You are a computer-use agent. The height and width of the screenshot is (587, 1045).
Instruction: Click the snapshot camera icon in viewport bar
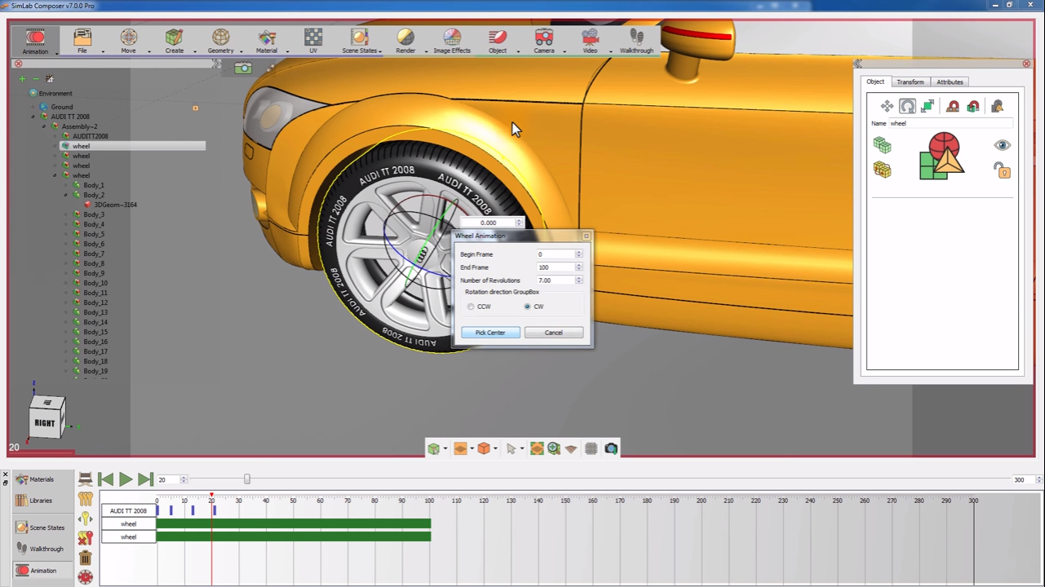[x=611, y=448]
